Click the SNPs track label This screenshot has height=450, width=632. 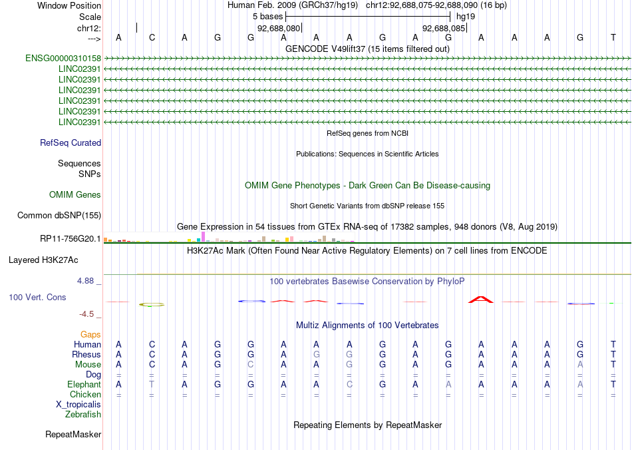click(90, 174)
